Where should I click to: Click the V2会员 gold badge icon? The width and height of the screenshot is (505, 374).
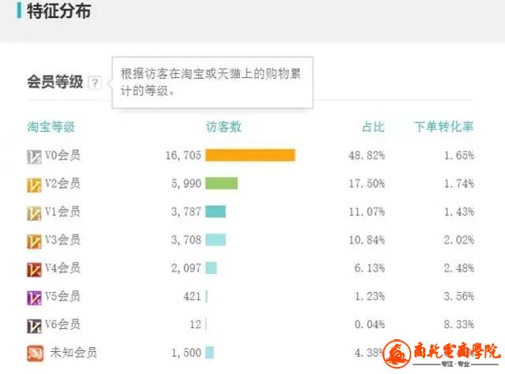(34, 185)
